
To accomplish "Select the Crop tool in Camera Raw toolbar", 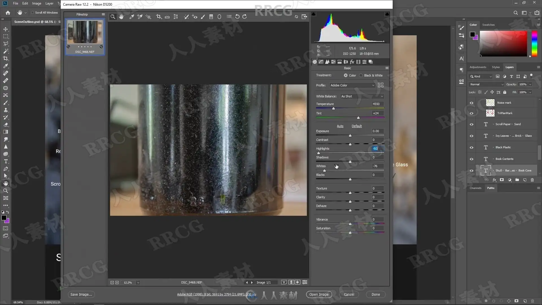I will 159,17.
